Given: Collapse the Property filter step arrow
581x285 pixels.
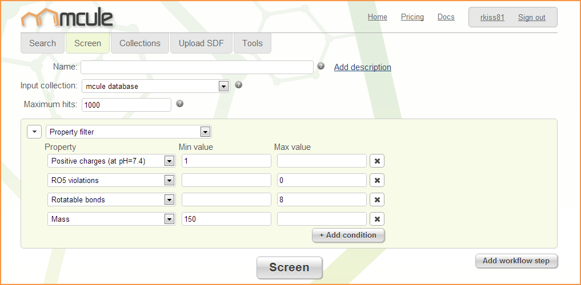Looking at the screenshot, I should click(x=35, y=132).
